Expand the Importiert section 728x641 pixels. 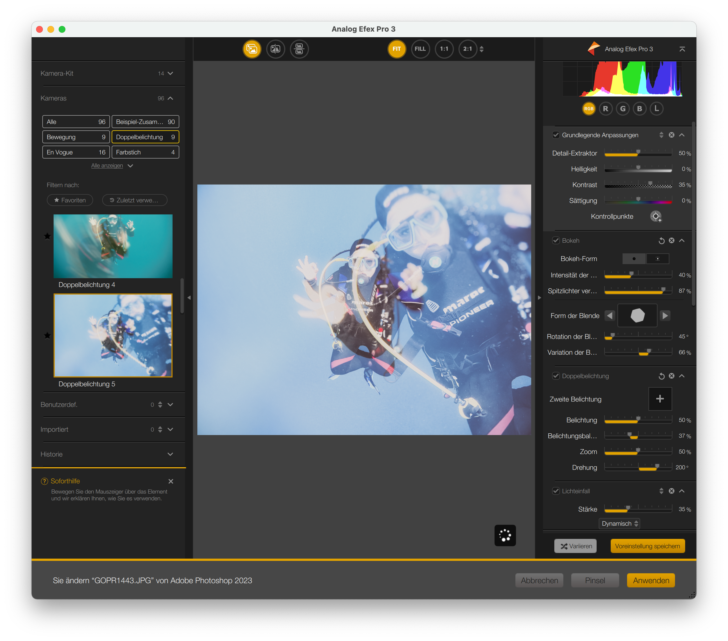coord(170,430)
